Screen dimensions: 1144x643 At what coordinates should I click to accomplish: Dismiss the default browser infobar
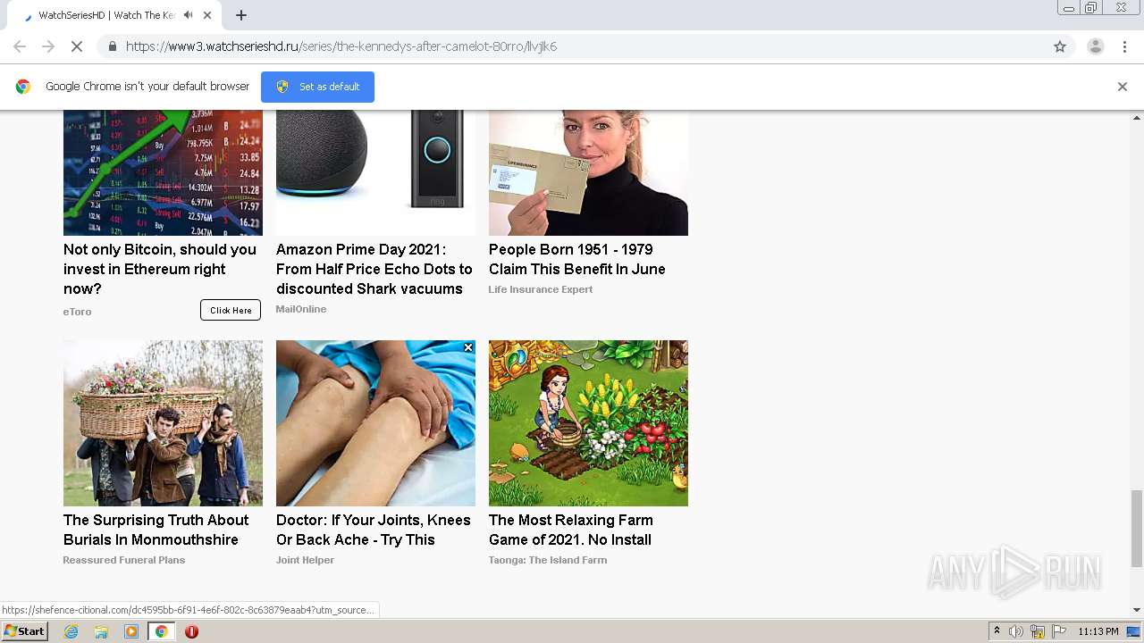click(1123, 87)
